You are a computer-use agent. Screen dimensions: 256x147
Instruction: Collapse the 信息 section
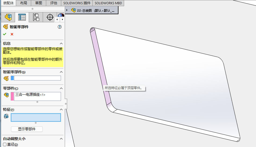61,43
